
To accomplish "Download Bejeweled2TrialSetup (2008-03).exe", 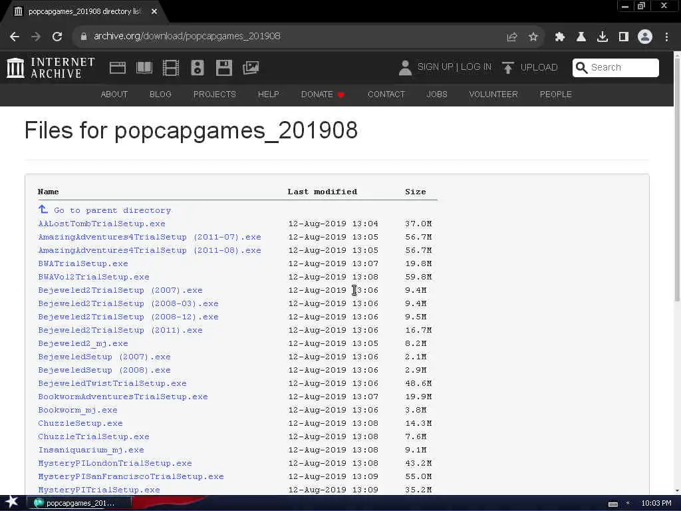I will pos(128,303).
